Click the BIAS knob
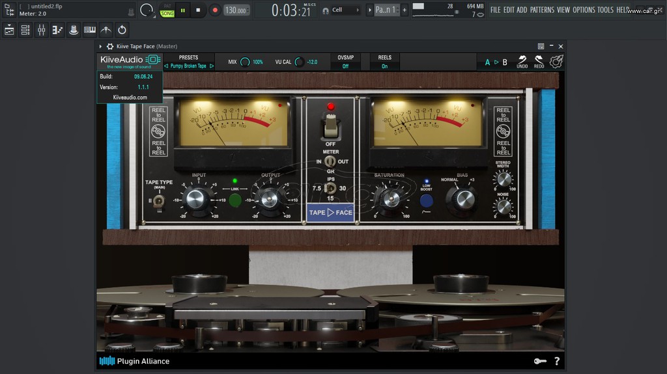The height and width of the screenshot is (374, 667). coord(463,198)
